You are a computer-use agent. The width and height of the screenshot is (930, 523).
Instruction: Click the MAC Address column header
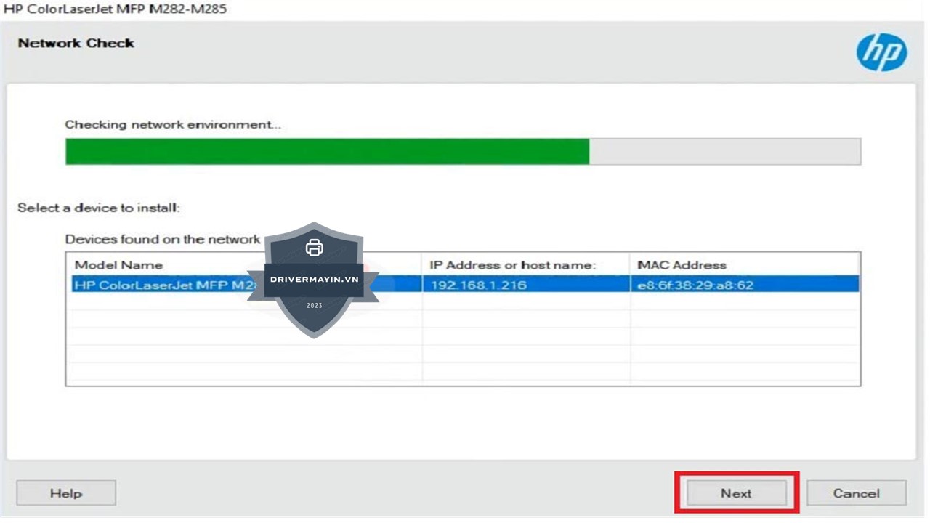tap(682, 265)
